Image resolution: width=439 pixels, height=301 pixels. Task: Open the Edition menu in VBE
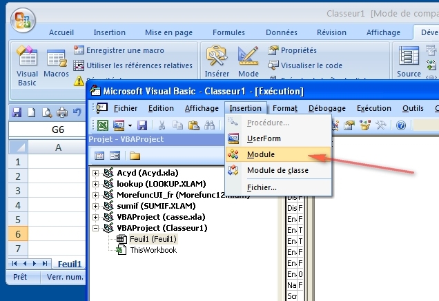tap(161, 108)
